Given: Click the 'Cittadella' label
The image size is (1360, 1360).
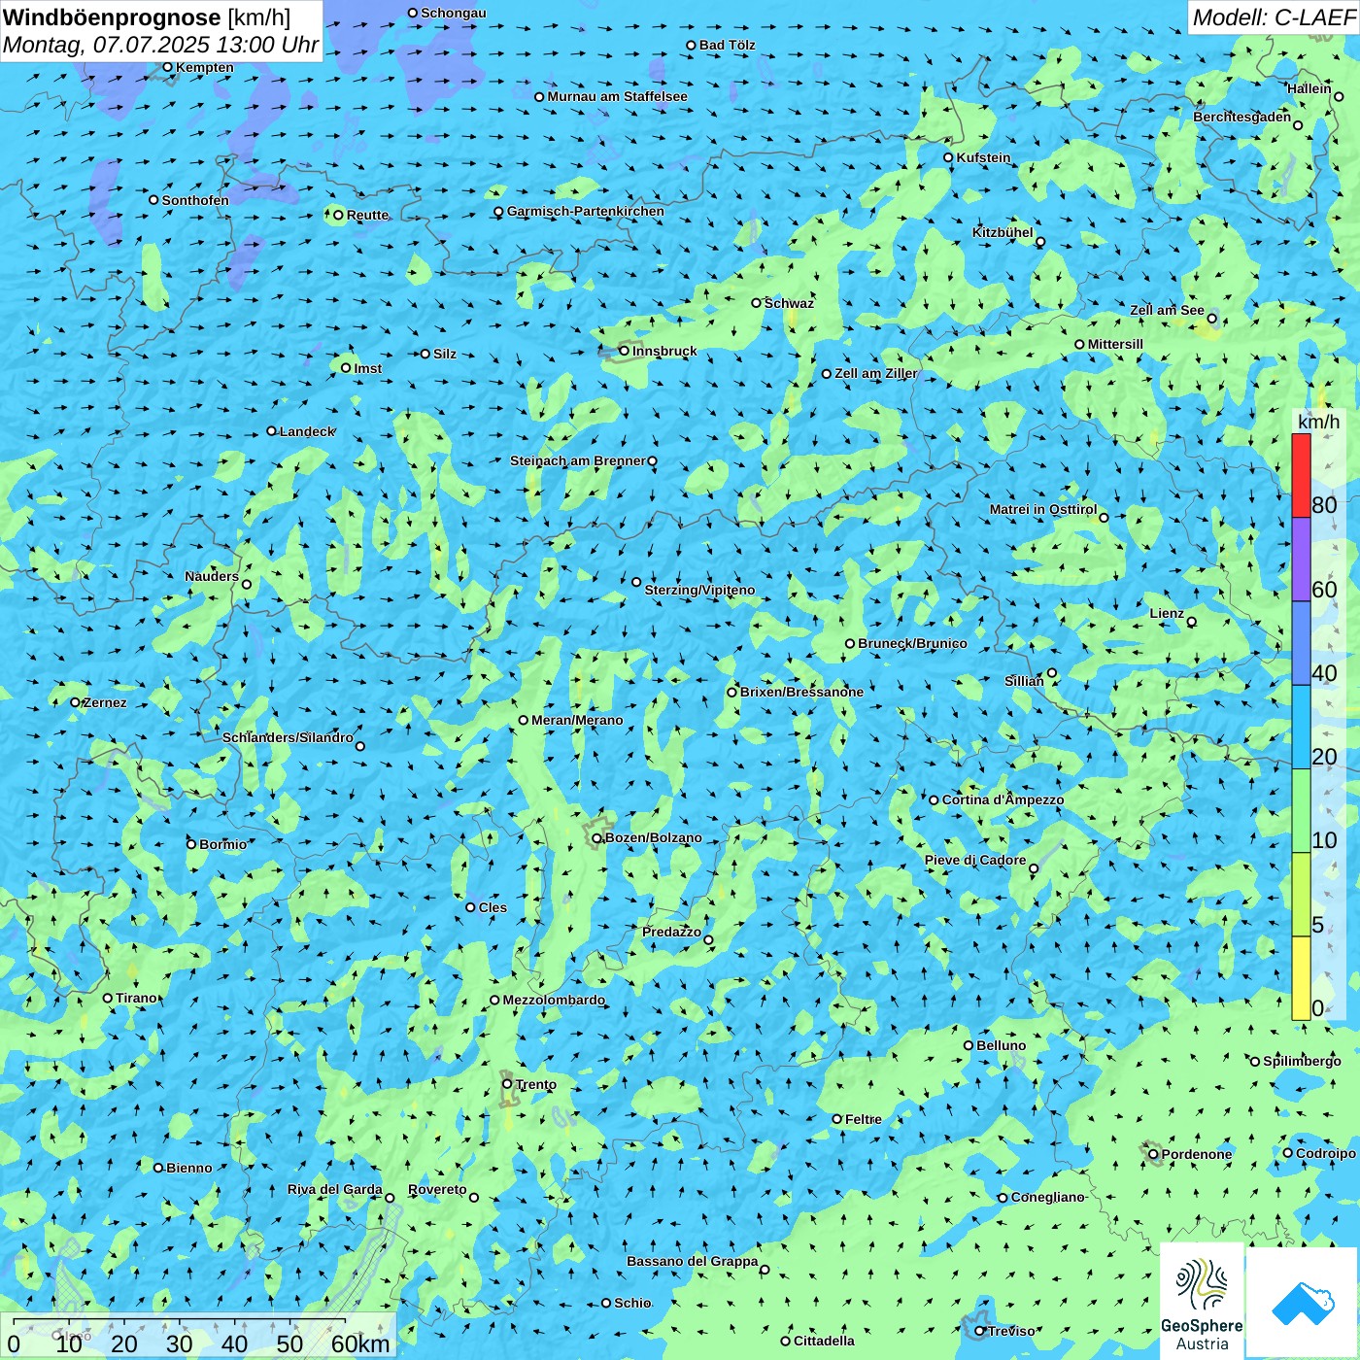Looking at the screenshot, I should click(x=824, y=1341).
